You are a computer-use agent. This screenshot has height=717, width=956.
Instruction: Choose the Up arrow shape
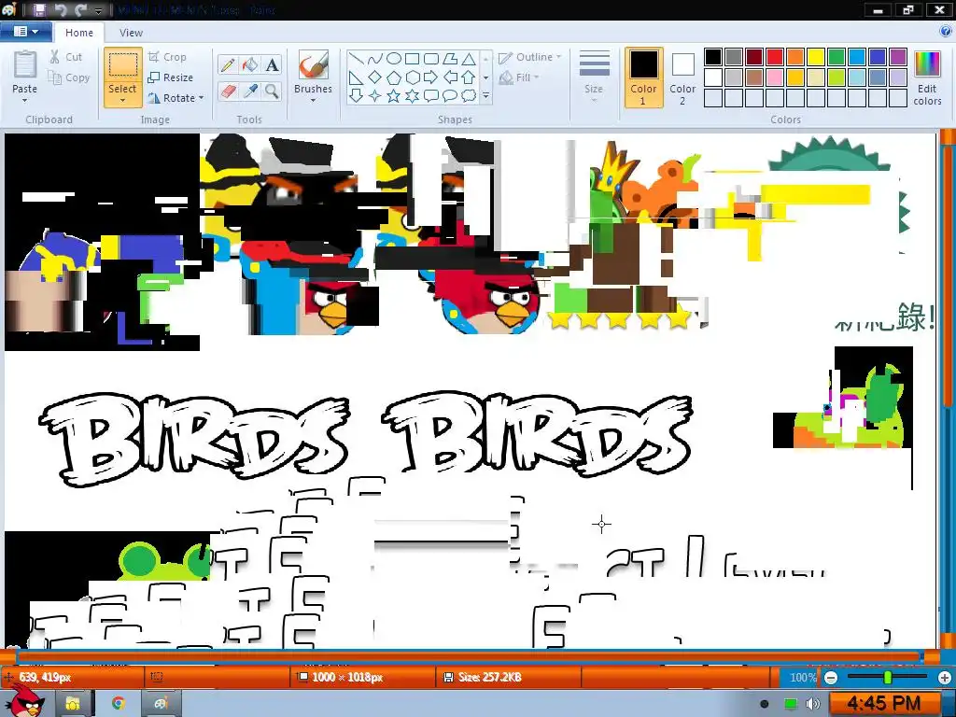[469, 77]
